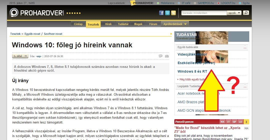Click Szoftver rovat breadcrumb link

(53, 34)
